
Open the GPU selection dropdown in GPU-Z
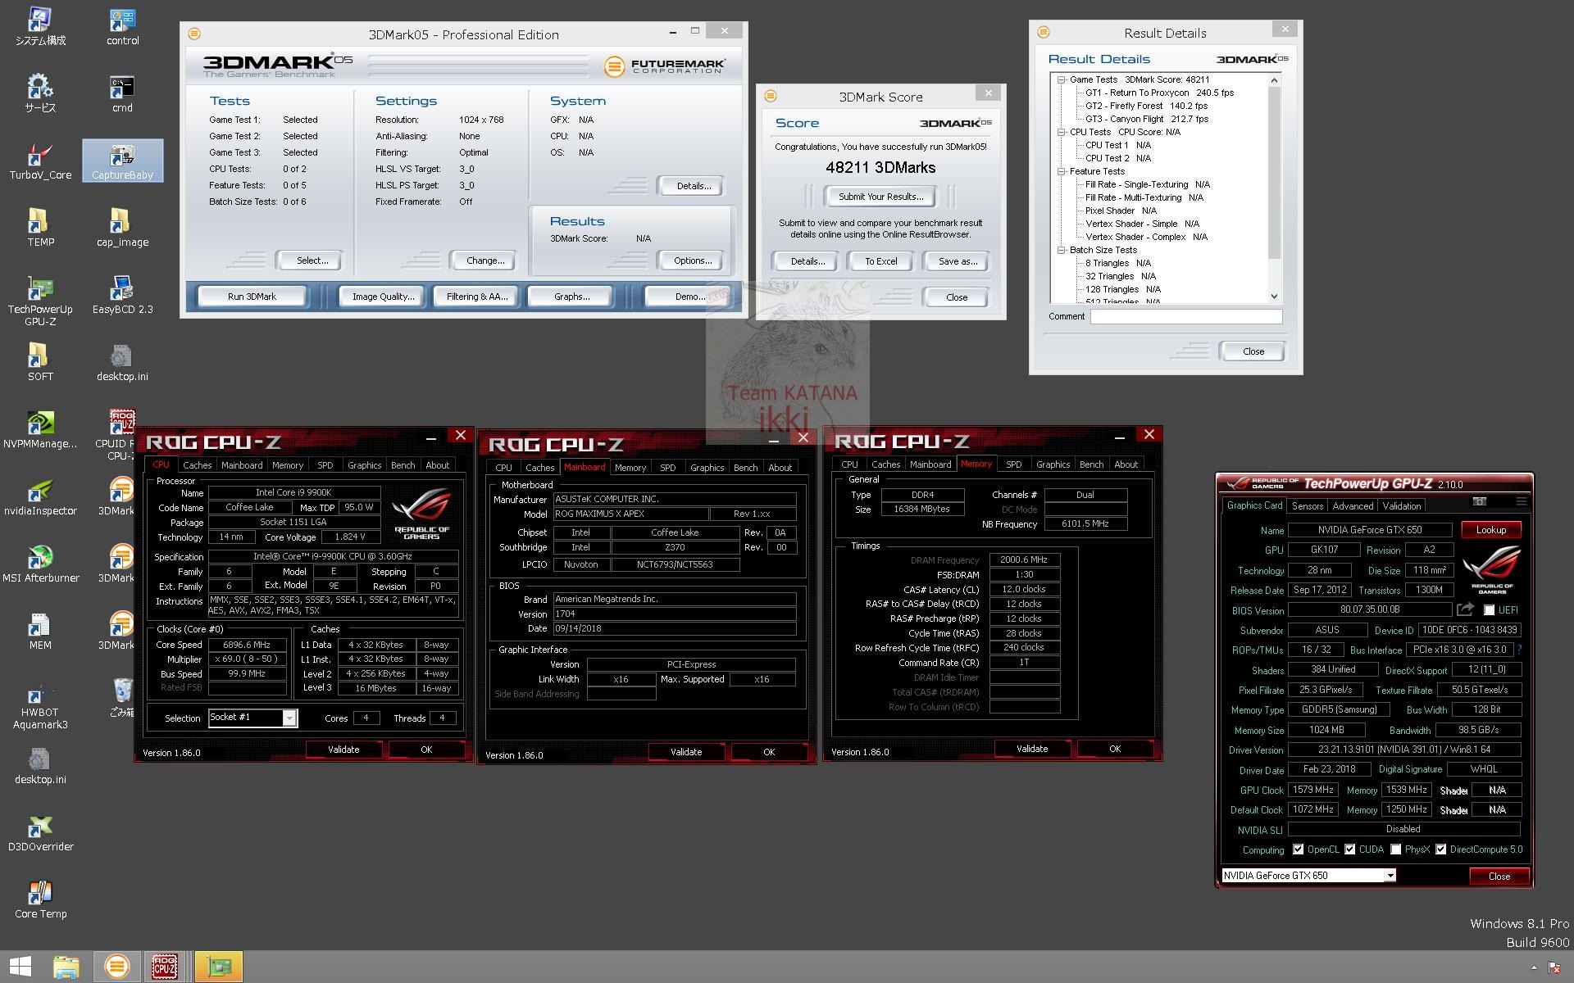(1390, 876)
